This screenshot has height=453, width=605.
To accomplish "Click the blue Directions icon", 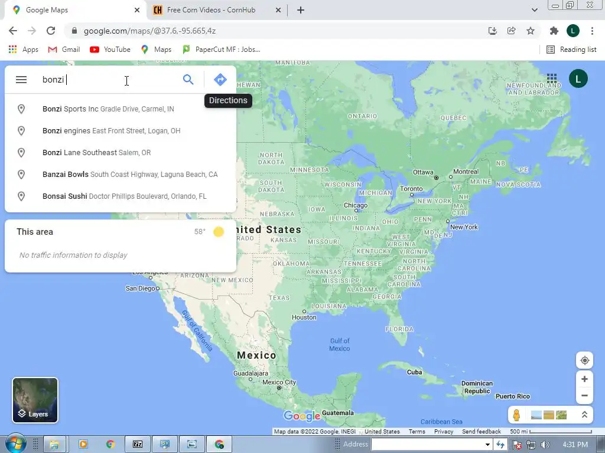I will pyautogui.click(x=220, y=80).
